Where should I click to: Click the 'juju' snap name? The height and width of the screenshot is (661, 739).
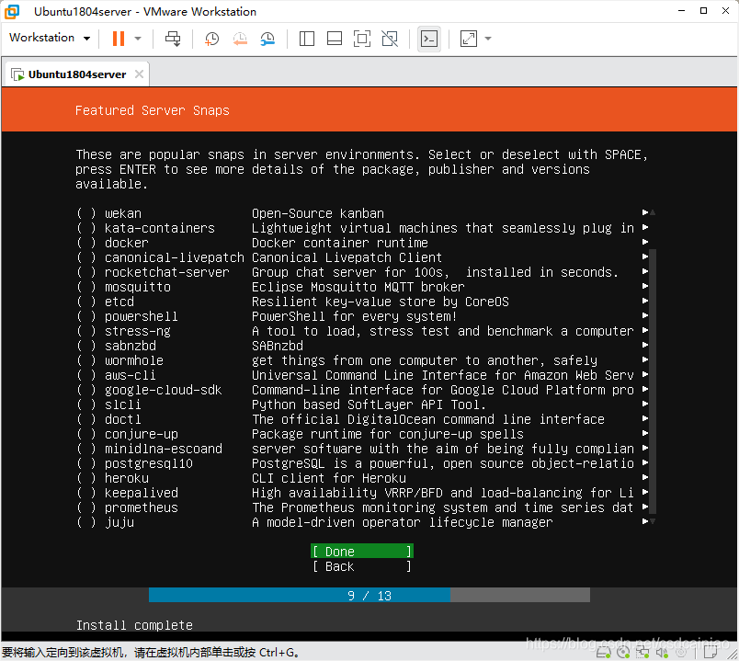pyautogui.click(x=119, y=522)
